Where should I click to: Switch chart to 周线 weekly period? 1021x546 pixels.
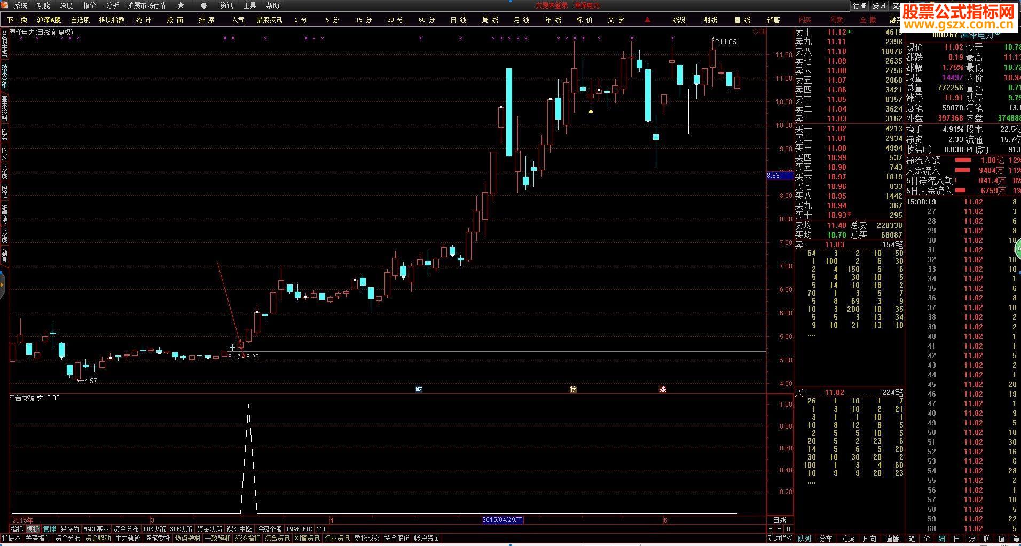(x=490, y=20)
